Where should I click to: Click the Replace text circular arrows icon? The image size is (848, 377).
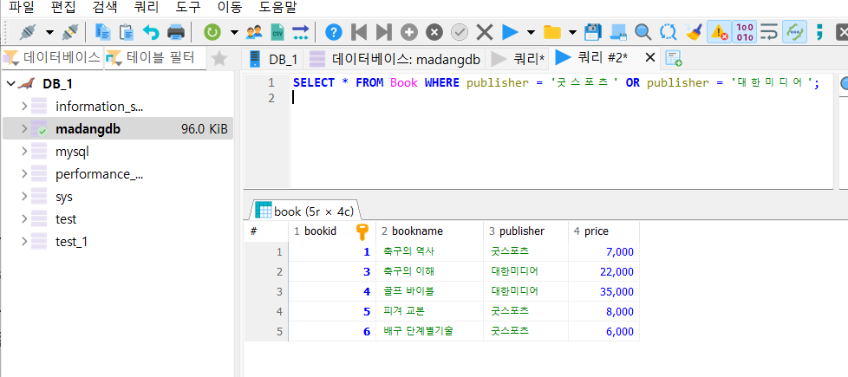tap(668, 32)
